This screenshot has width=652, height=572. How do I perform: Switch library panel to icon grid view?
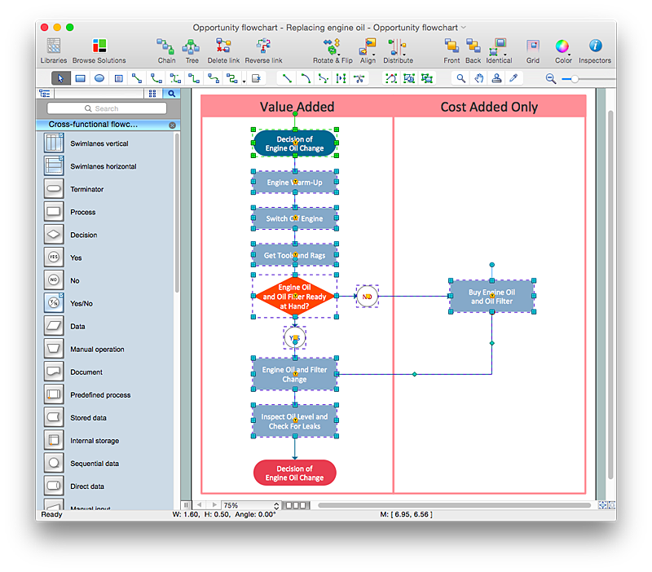(x=152, y=94)
